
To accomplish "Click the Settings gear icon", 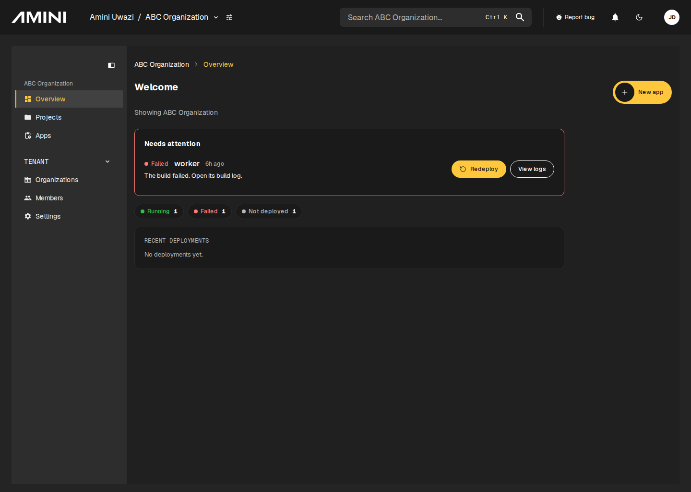I will tap(28, 216).
